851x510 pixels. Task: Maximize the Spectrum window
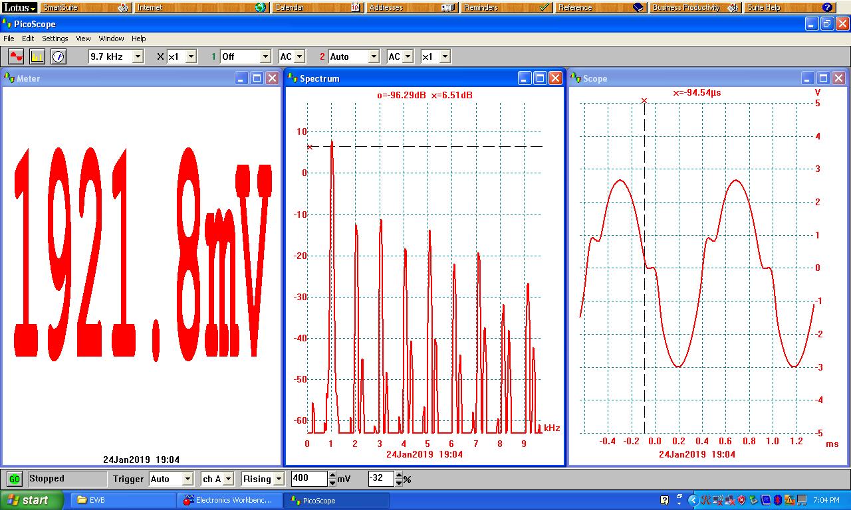click(x=540, y=78)
